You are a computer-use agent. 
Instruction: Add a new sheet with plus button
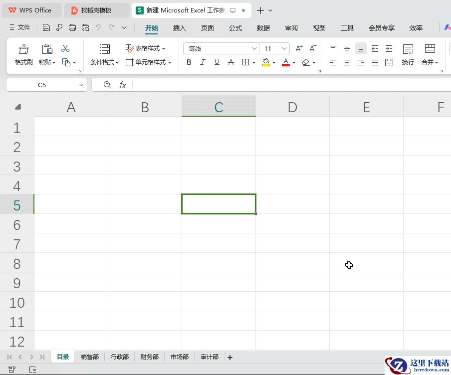click(230, 358)
